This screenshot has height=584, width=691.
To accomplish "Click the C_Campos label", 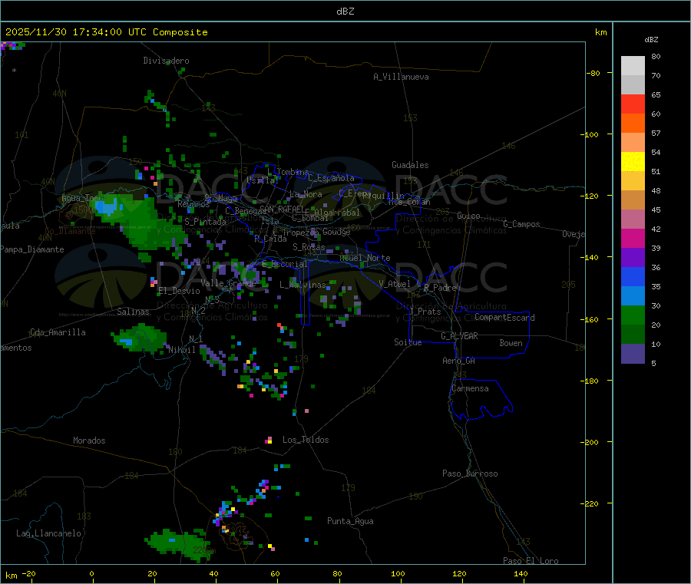I will [522, 224].
